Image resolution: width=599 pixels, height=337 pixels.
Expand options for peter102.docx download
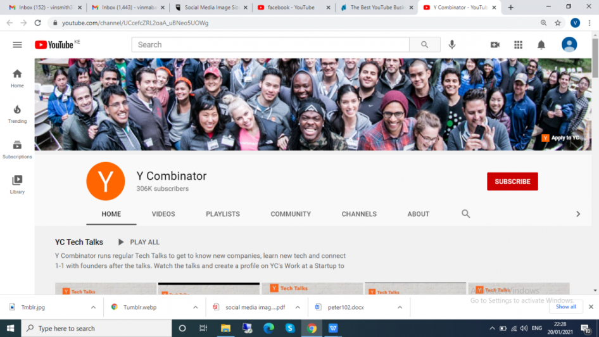pos(400,307)
